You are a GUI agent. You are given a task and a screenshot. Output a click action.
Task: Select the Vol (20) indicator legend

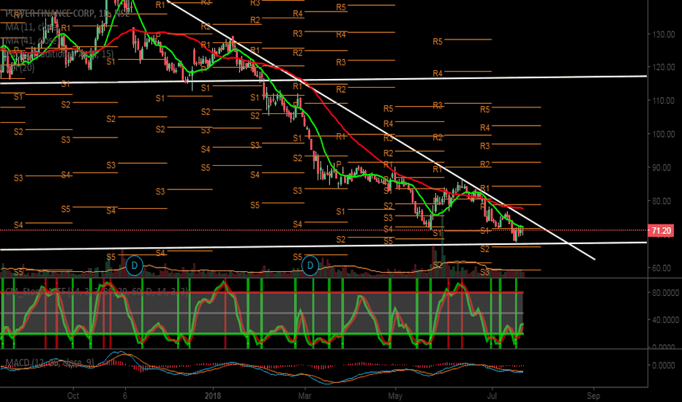[20, 67]
